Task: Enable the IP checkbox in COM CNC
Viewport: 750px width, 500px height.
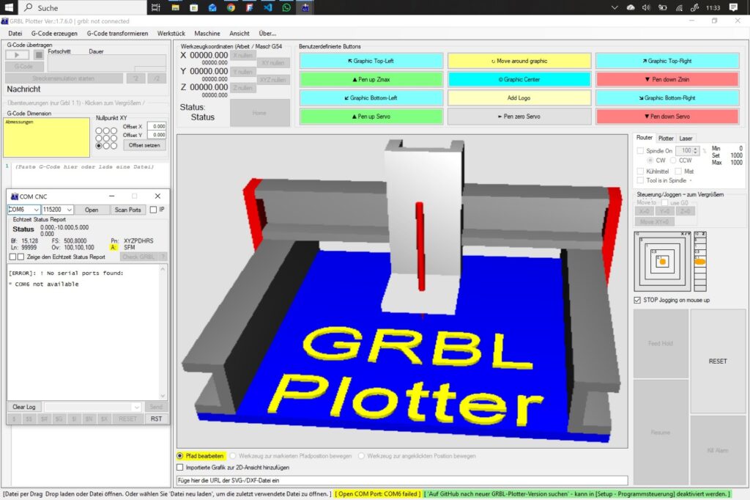Action: [x=153, y=210]
